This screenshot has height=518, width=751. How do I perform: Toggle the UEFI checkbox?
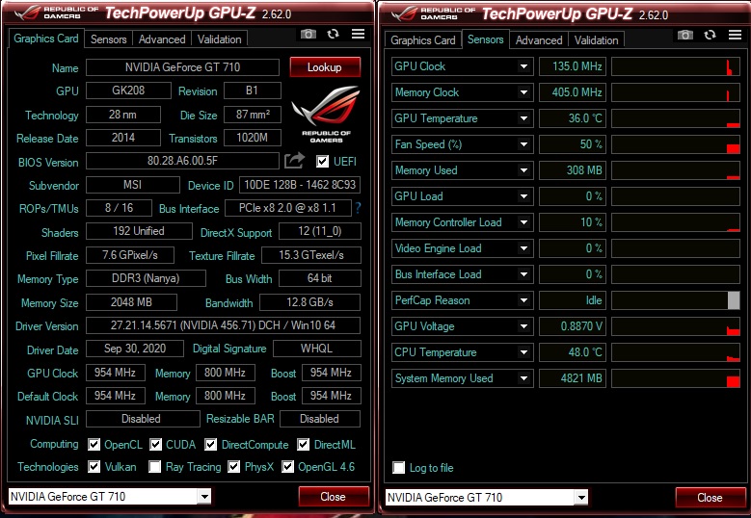click(323, 161)
